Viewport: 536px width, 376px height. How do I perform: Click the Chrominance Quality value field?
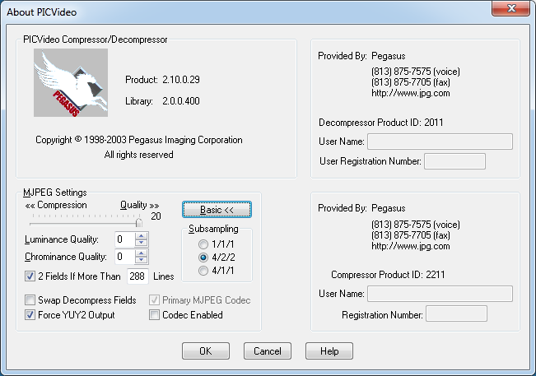[x=125, y=257]
